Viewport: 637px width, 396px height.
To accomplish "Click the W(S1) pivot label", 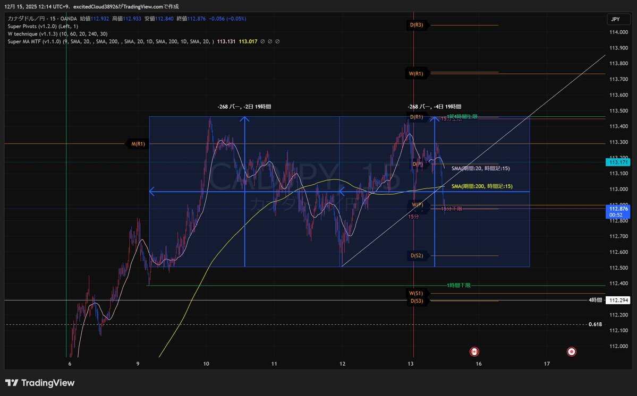I will 416,293.
